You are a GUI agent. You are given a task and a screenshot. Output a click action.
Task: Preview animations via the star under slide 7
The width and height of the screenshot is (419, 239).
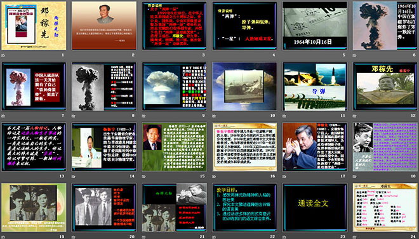pos(3,116)
